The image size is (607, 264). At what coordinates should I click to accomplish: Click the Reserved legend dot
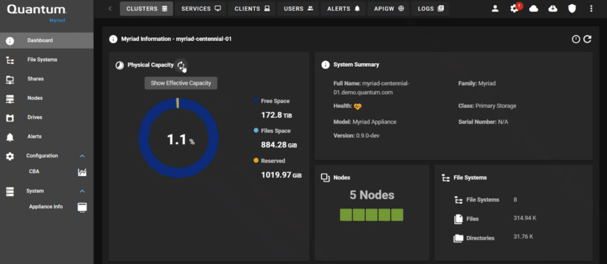(x=256, y=160)
